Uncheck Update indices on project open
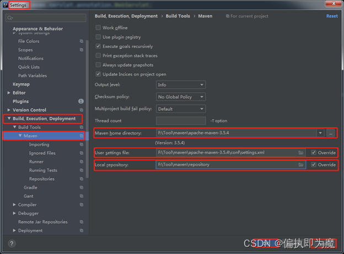Viewport: 344px width, 254px height. (98, 74)
